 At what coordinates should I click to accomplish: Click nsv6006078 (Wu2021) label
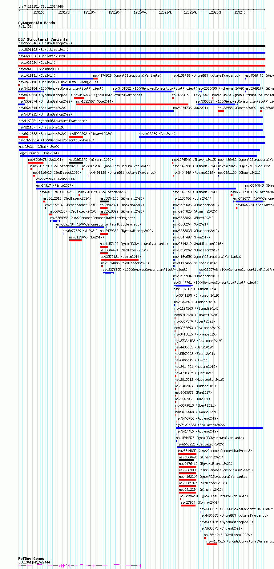click(46, 160)
